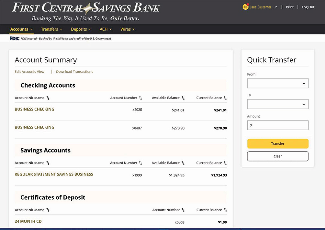Open the REGULAR STATEMENT SAVINGS BUSINESS account
This screenshot has height=230, width=325.
pos(54,174)
